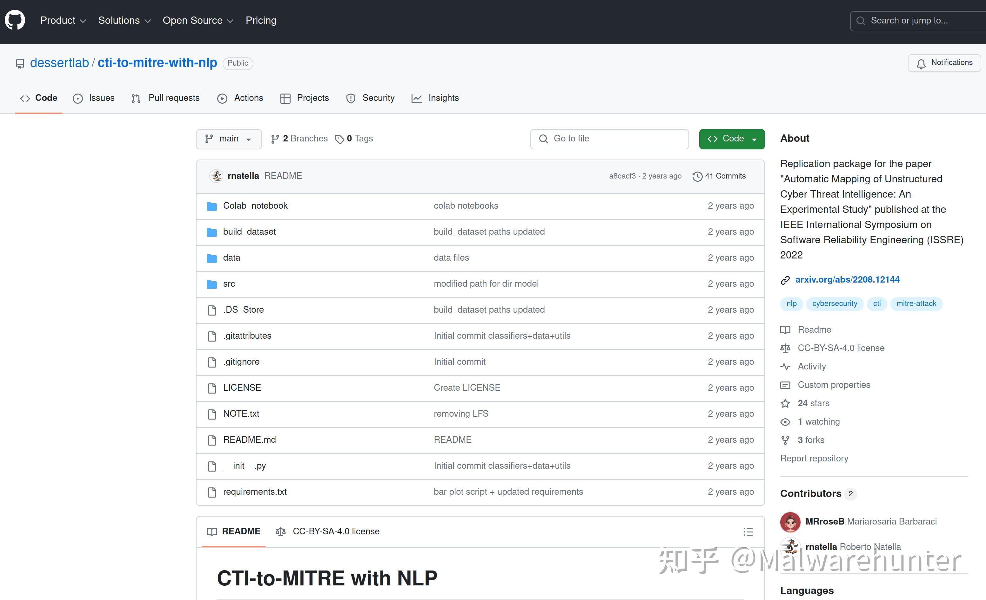Screen dimensions: 986x600
Task: Open the Notifications bell
Action: click(x=921, y=63)
